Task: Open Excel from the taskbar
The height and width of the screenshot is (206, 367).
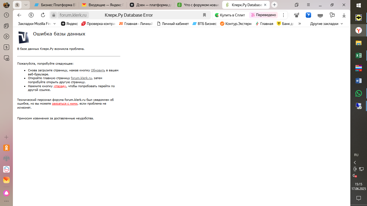Action: pos(359,56)
